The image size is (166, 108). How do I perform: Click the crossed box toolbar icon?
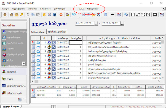tap(148, 15)
